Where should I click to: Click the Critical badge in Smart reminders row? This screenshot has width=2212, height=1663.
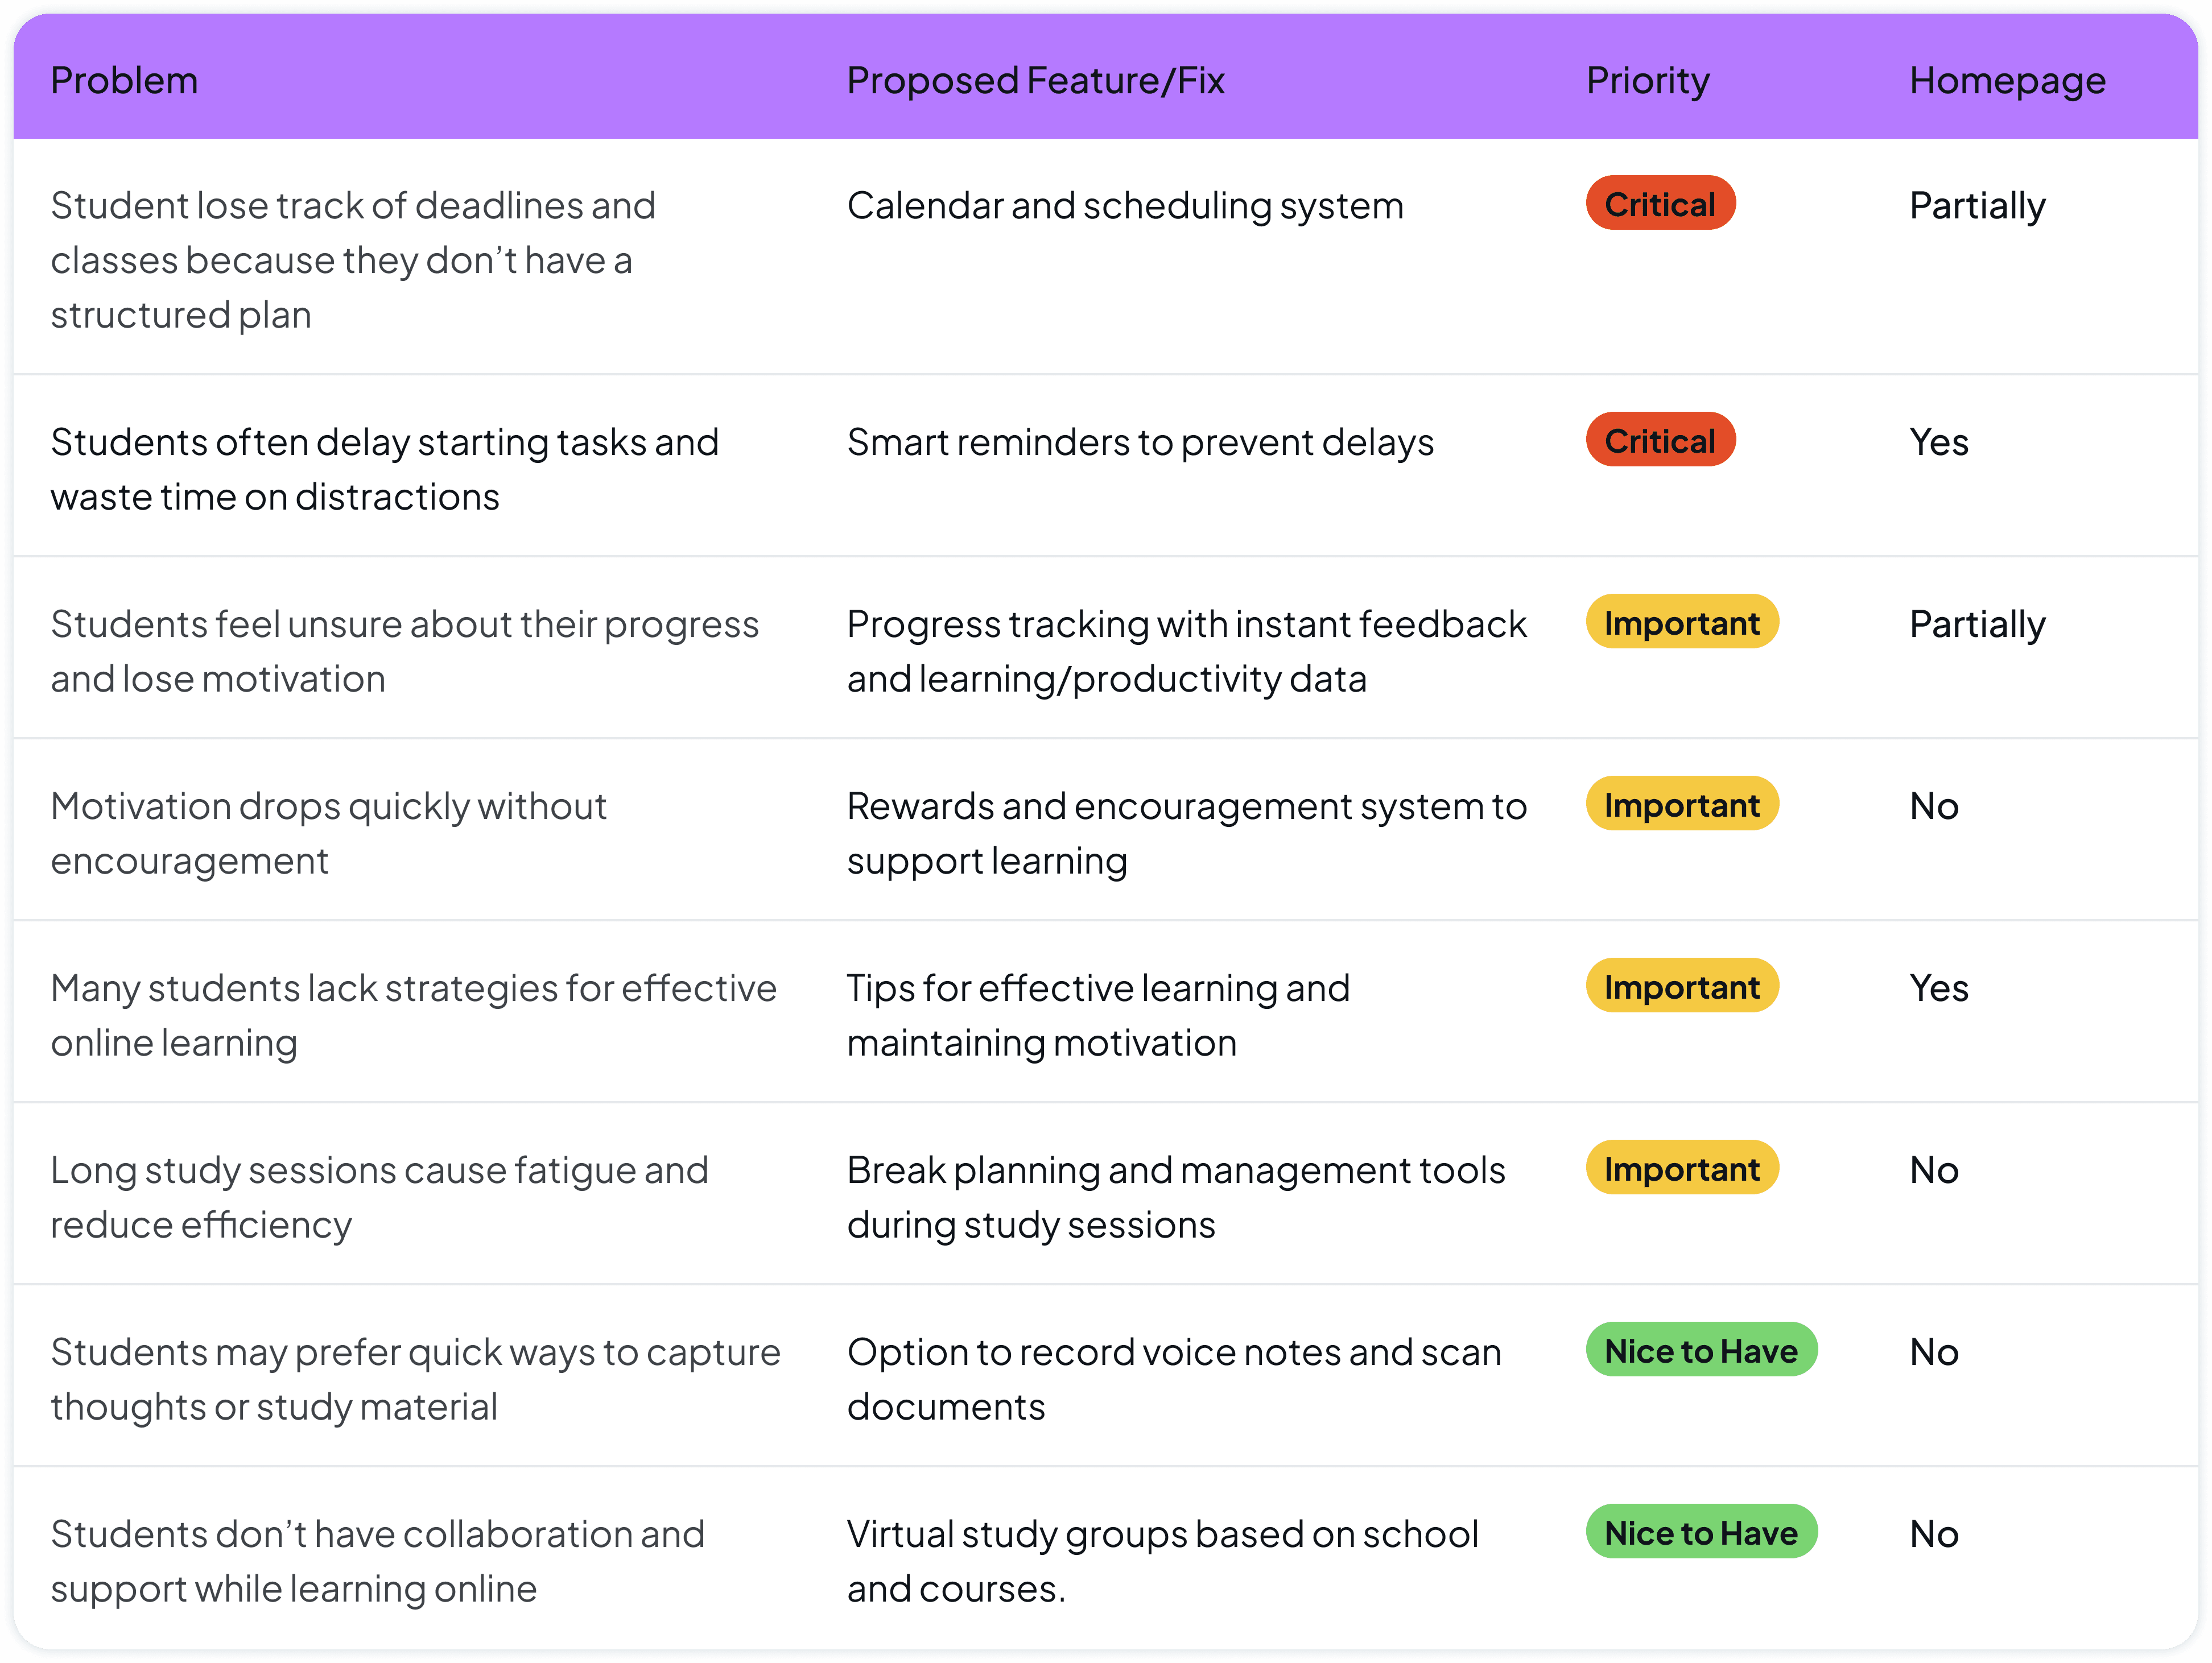pos(1660,441)
